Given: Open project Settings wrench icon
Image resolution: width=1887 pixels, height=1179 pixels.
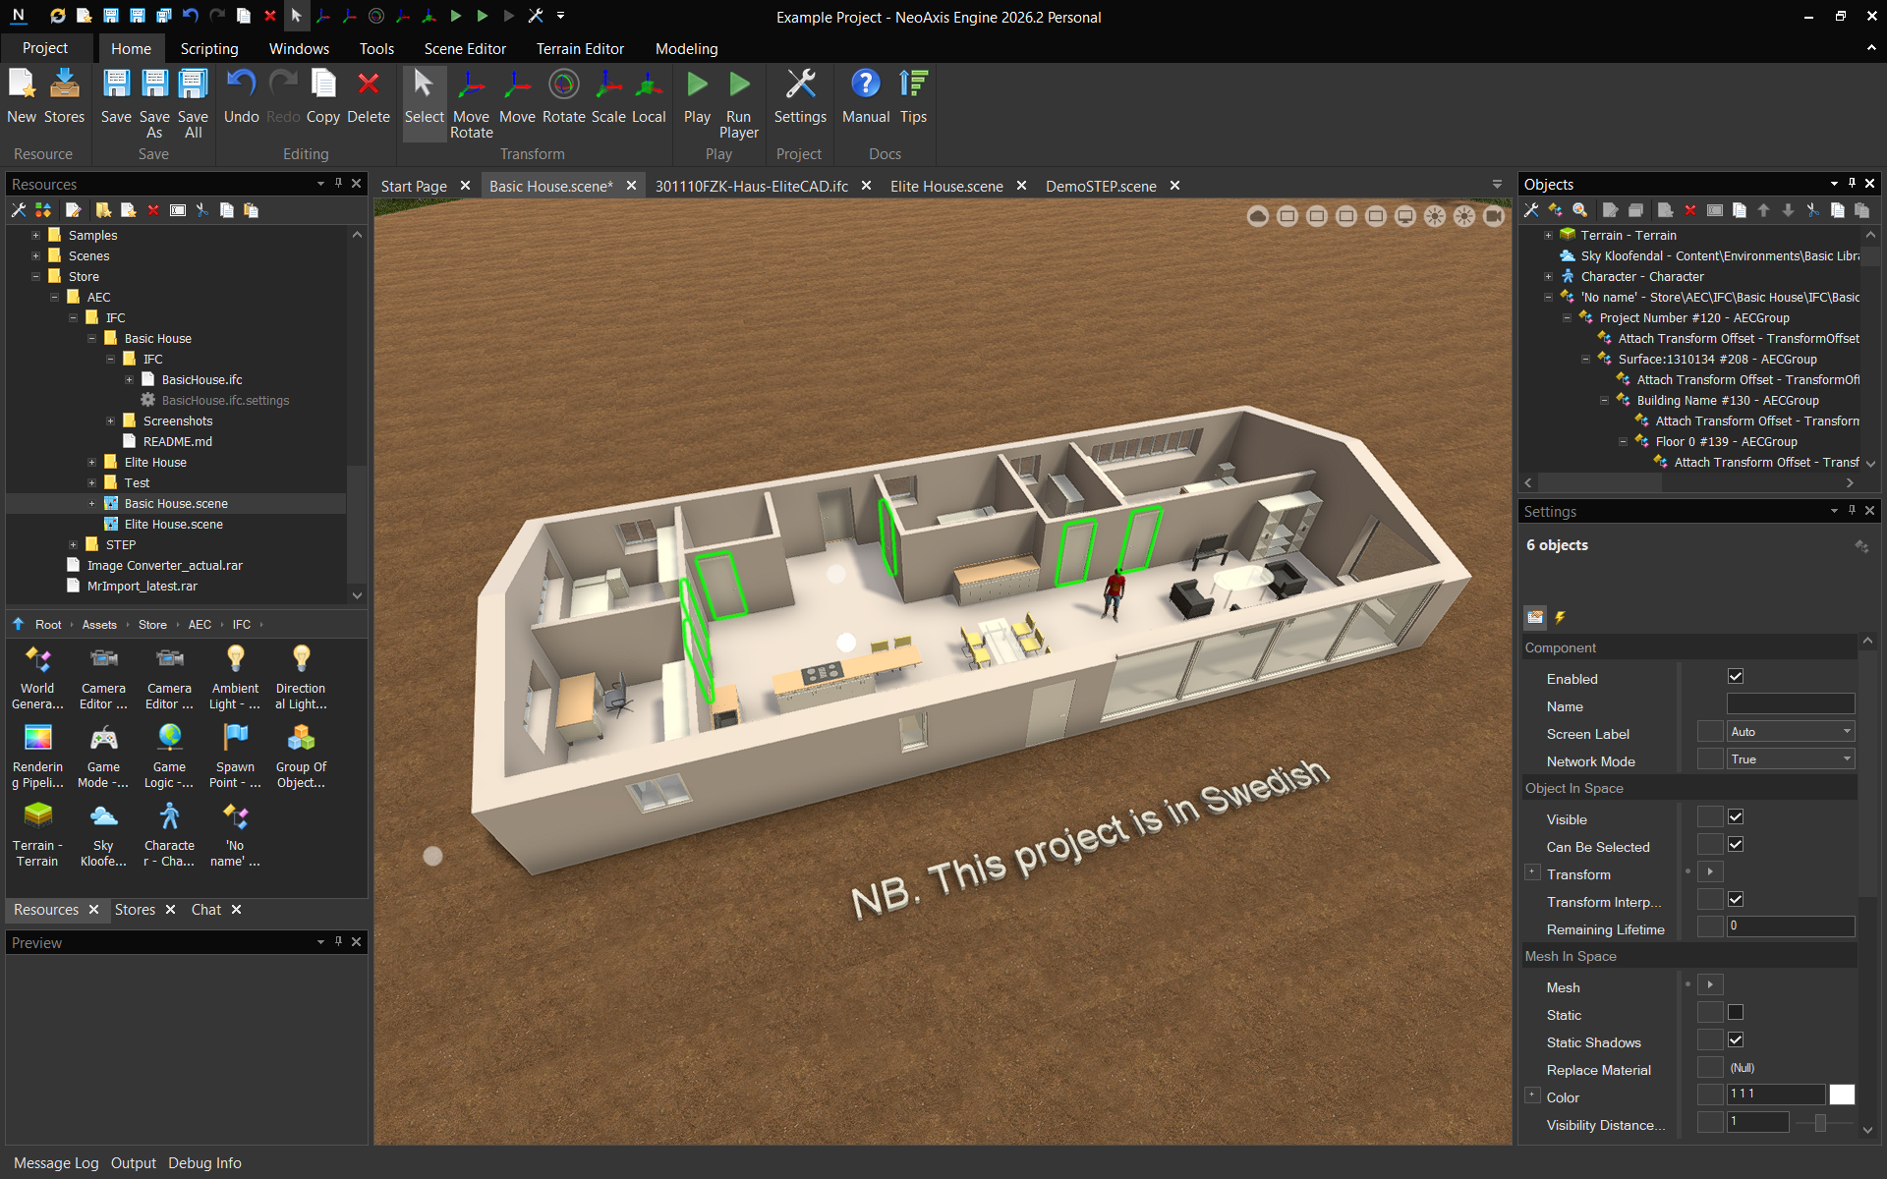Looking at the screenshot, I should 800,96.
